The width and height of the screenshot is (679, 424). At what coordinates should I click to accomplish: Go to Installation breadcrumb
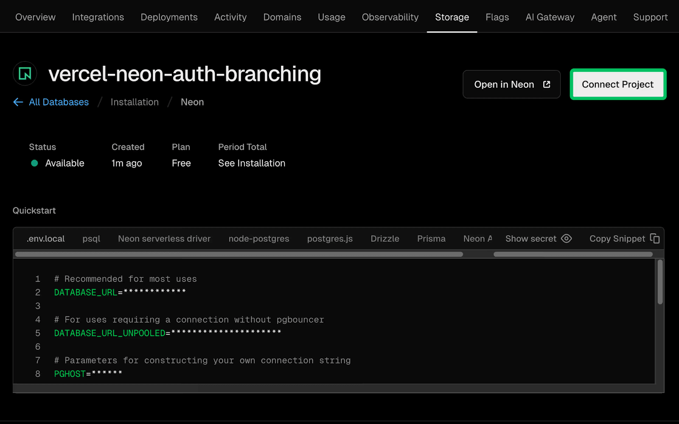click(135, 102)
